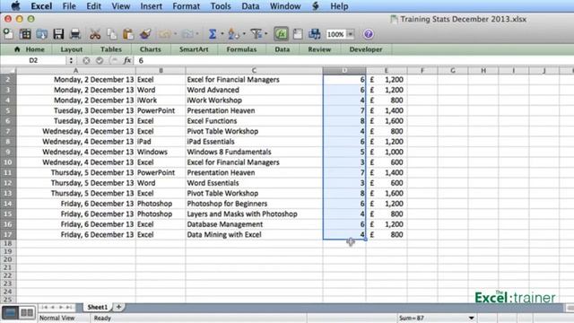The height and width of the screenshot is (323, 574).
Task: Open the template gallery grid icon
Action: [x=25, y=34]
